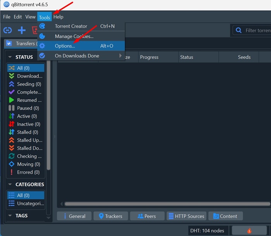Image resolution: width=271 pixels, height=236 pixels.
Task: Choose Torrent Creator from Tools menu
Action: 81,26
